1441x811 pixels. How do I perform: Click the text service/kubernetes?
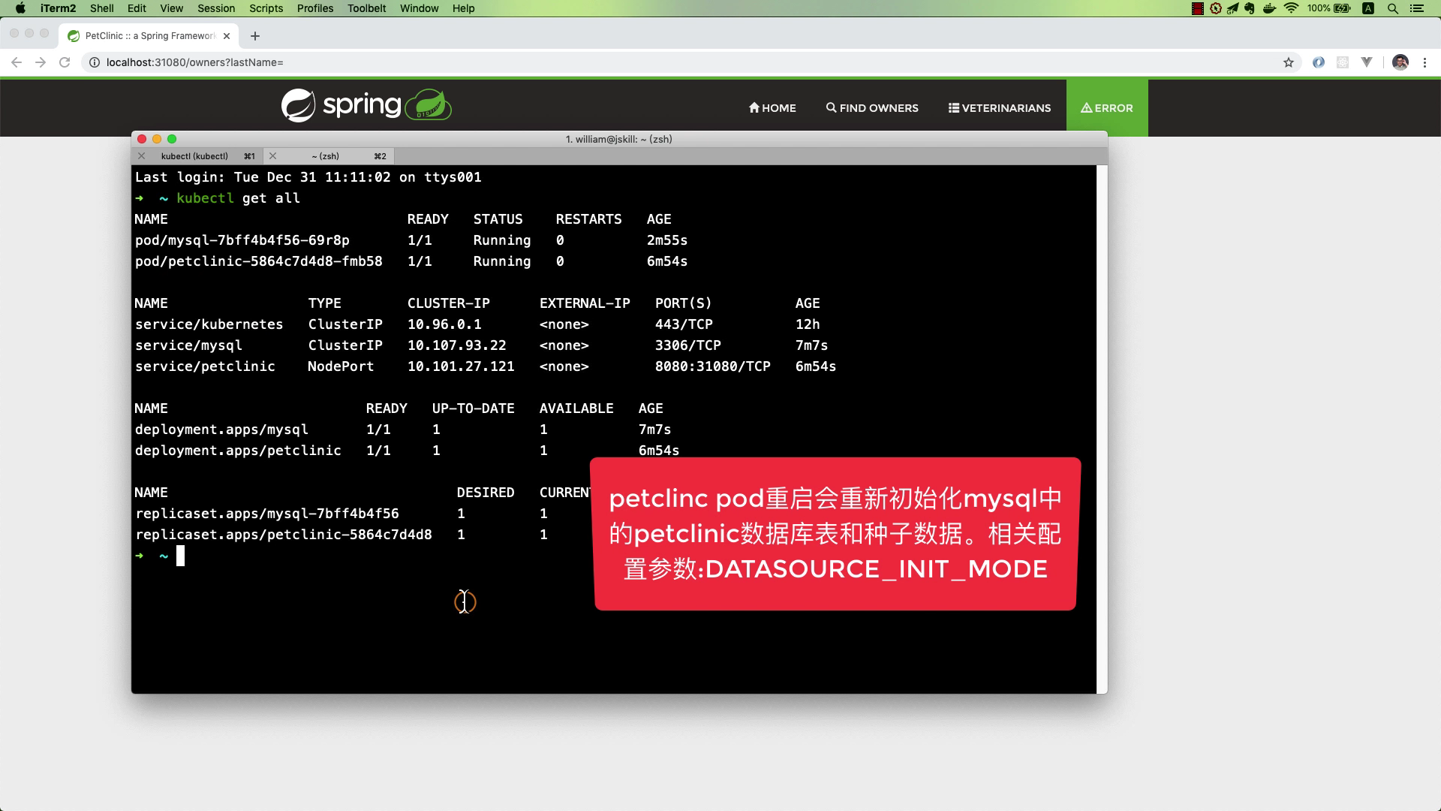[209, 324]
